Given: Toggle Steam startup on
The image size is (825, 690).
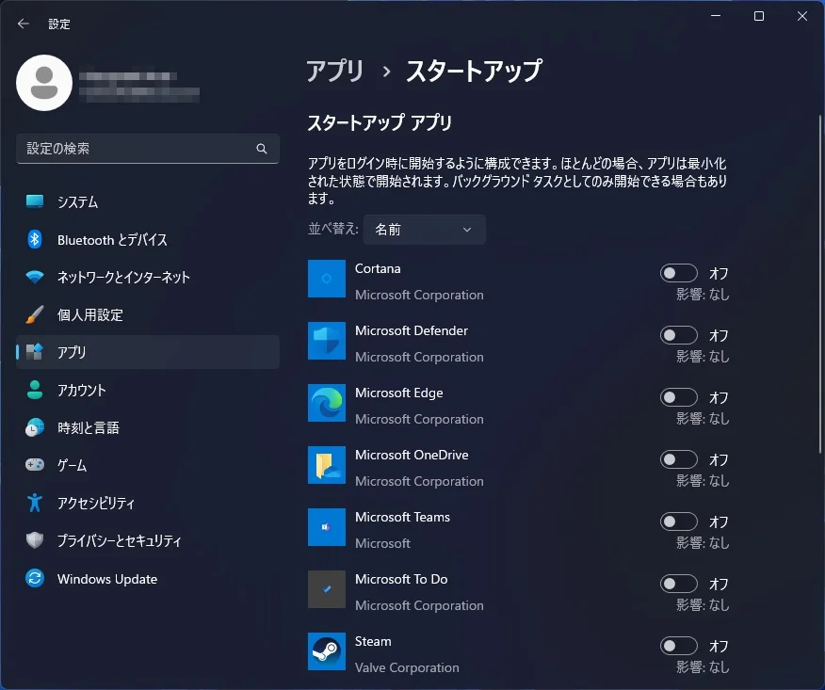Looking at the screenshot, I should click(x=678, y=646).
